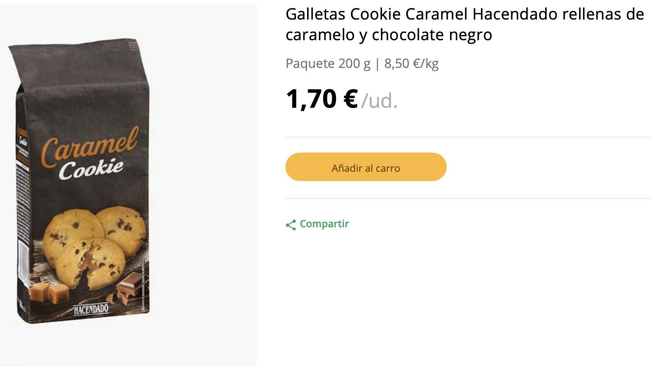This screenshot has height=366, width=652.
Task: Click the orange Caramel lettering on the bag
Action: click(89, 146)
